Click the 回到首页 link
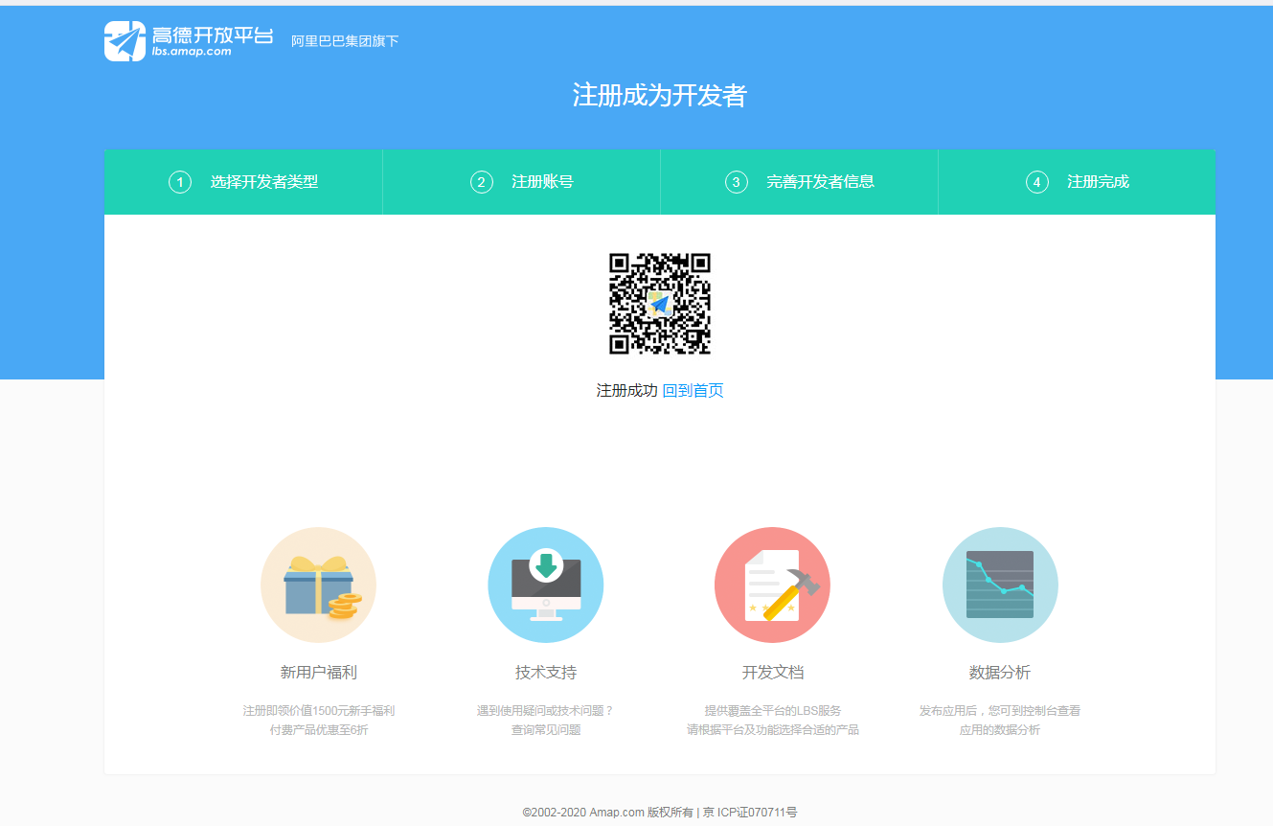Viewport: 1273px width, 826px height. click(693, 390)
